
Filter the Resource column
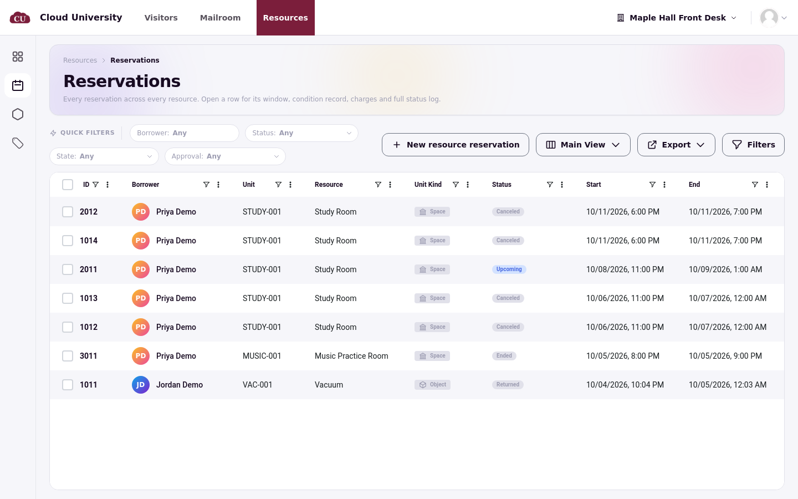(378, 185)
